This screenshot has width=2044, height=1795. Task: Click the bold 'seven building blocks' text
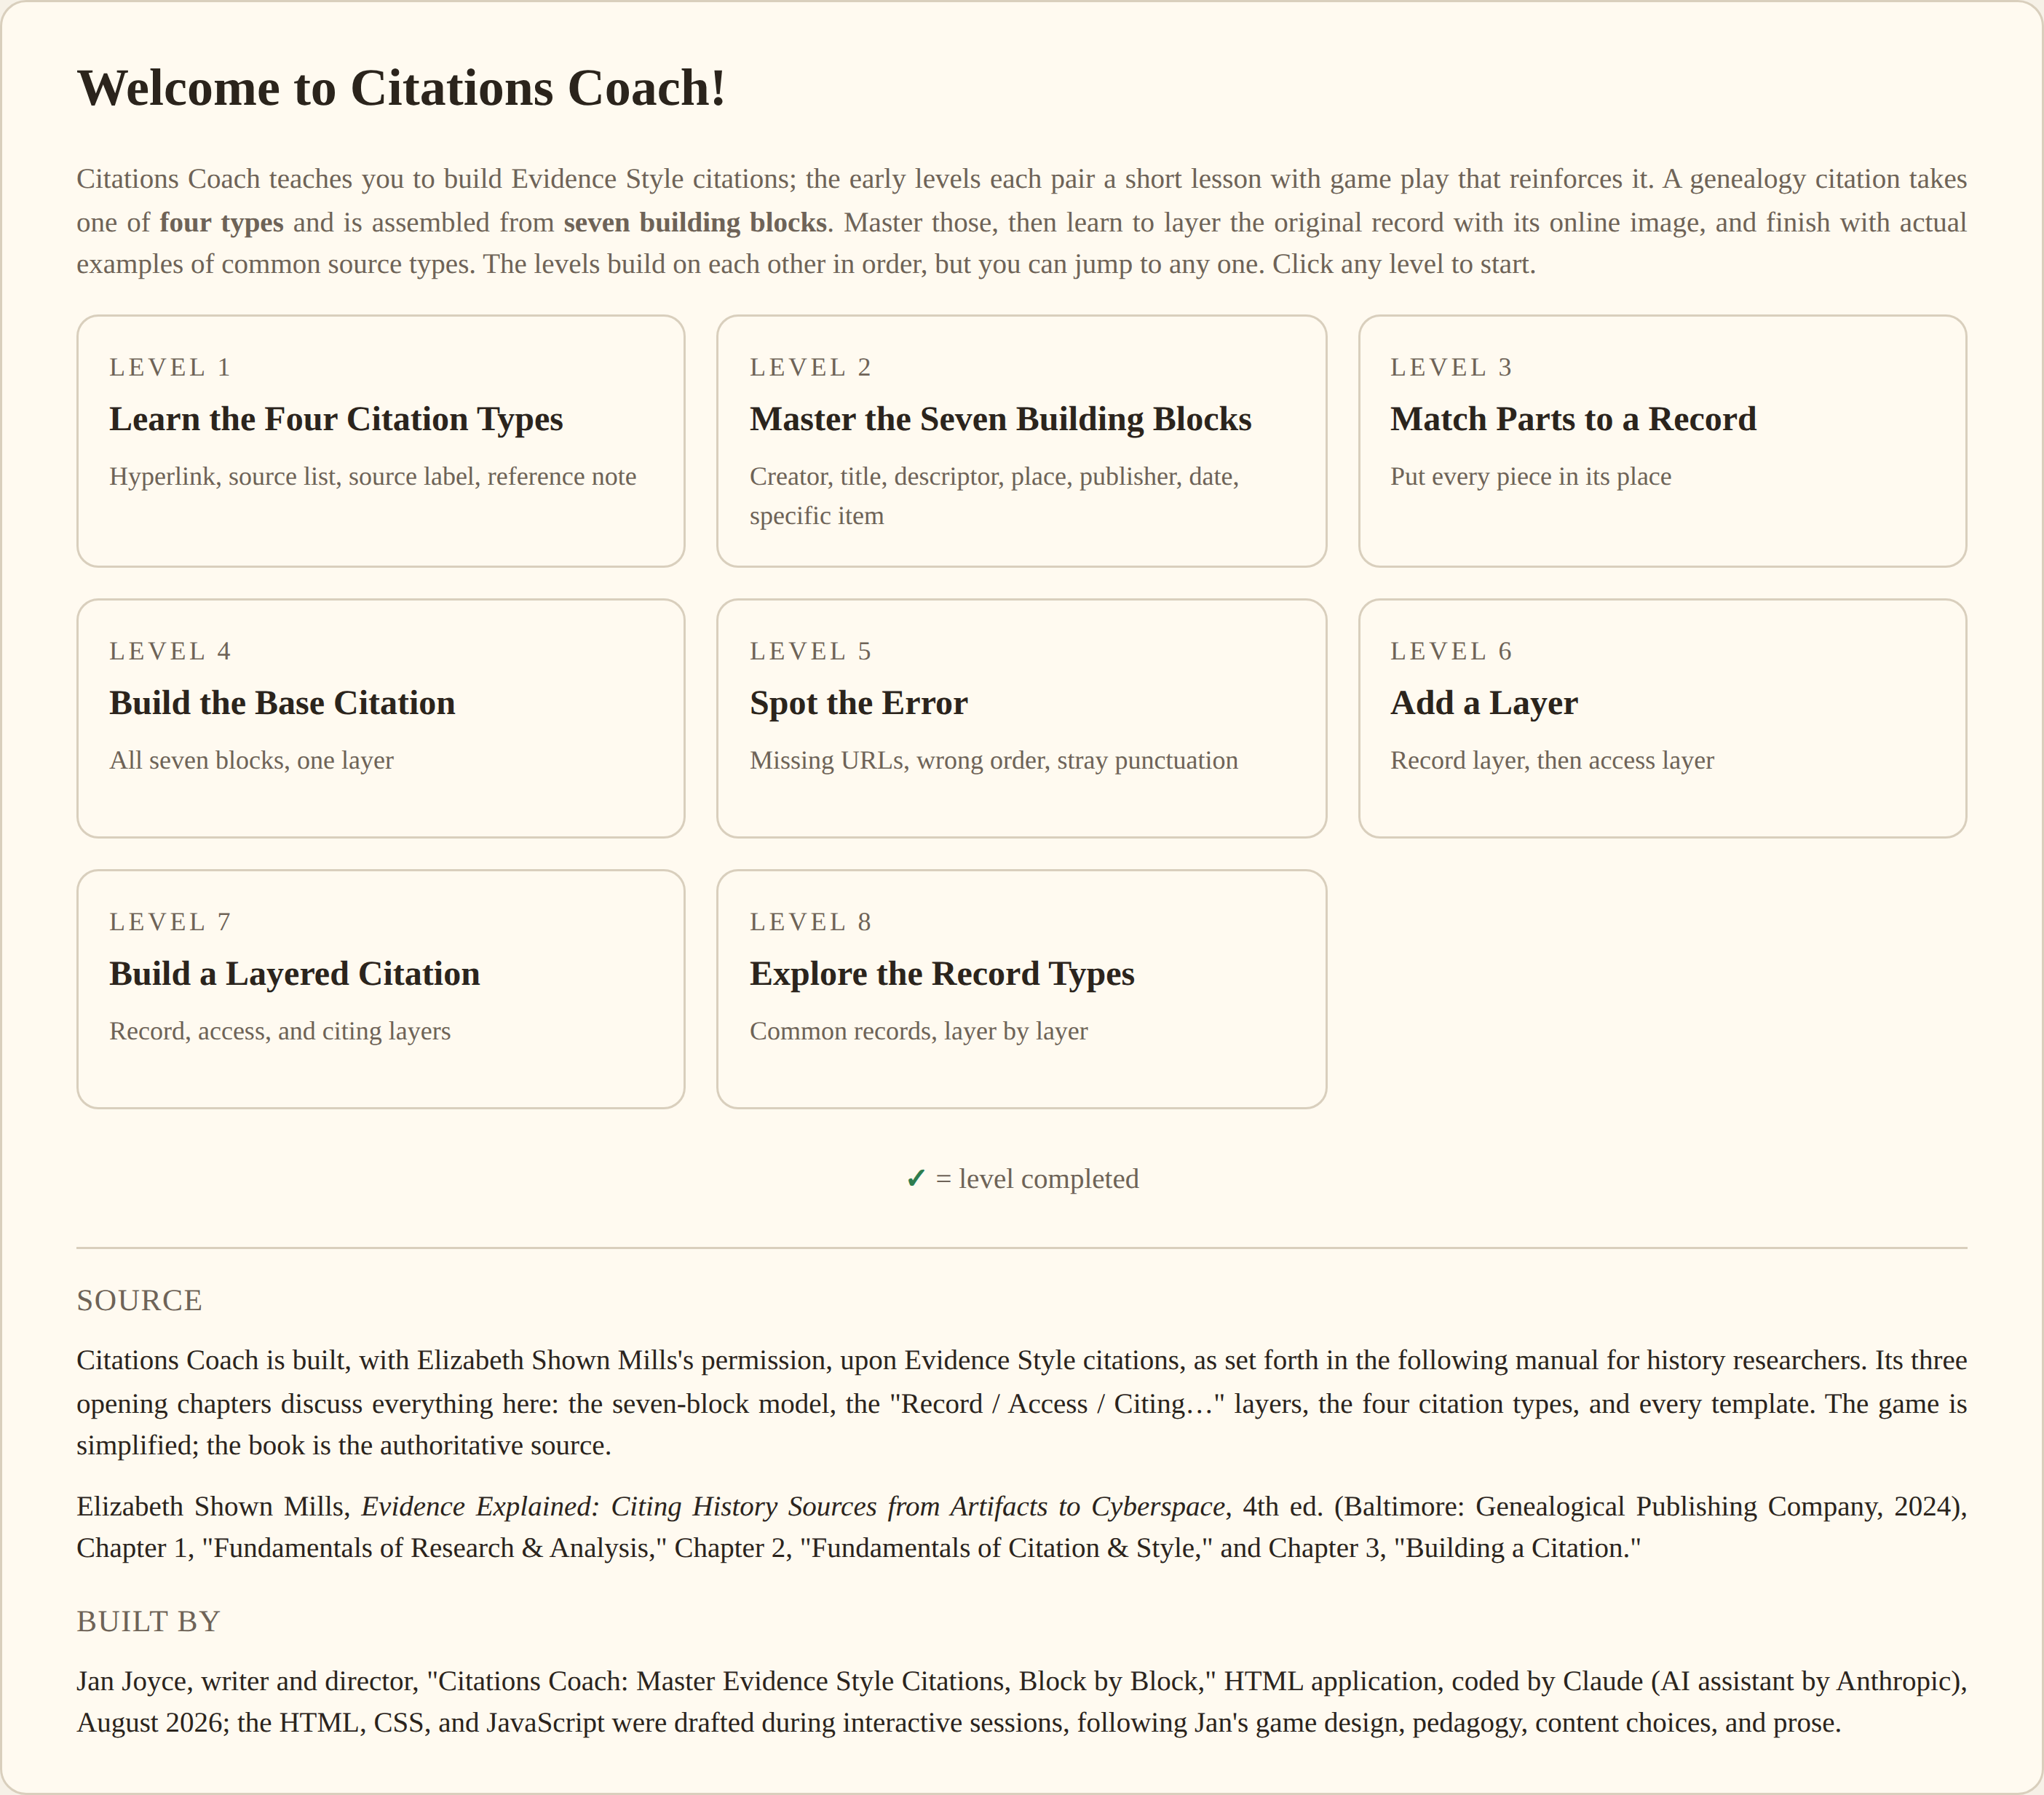pos(695,222)
